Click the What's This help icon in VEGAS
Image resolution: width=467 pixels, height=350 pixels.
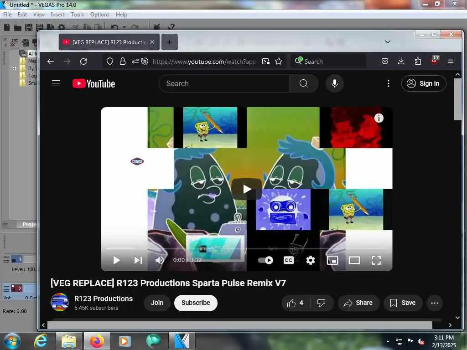(x=171, y=27)
